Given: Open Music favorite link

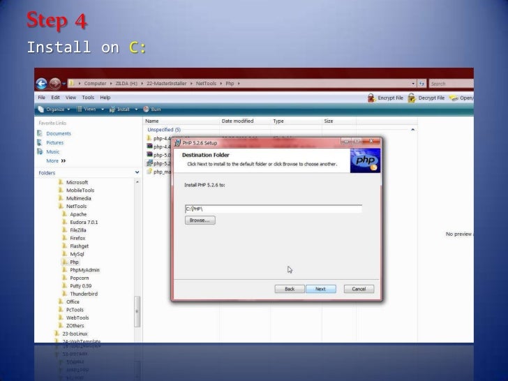Looking at the screenshot, I should [x=52, y=151].
